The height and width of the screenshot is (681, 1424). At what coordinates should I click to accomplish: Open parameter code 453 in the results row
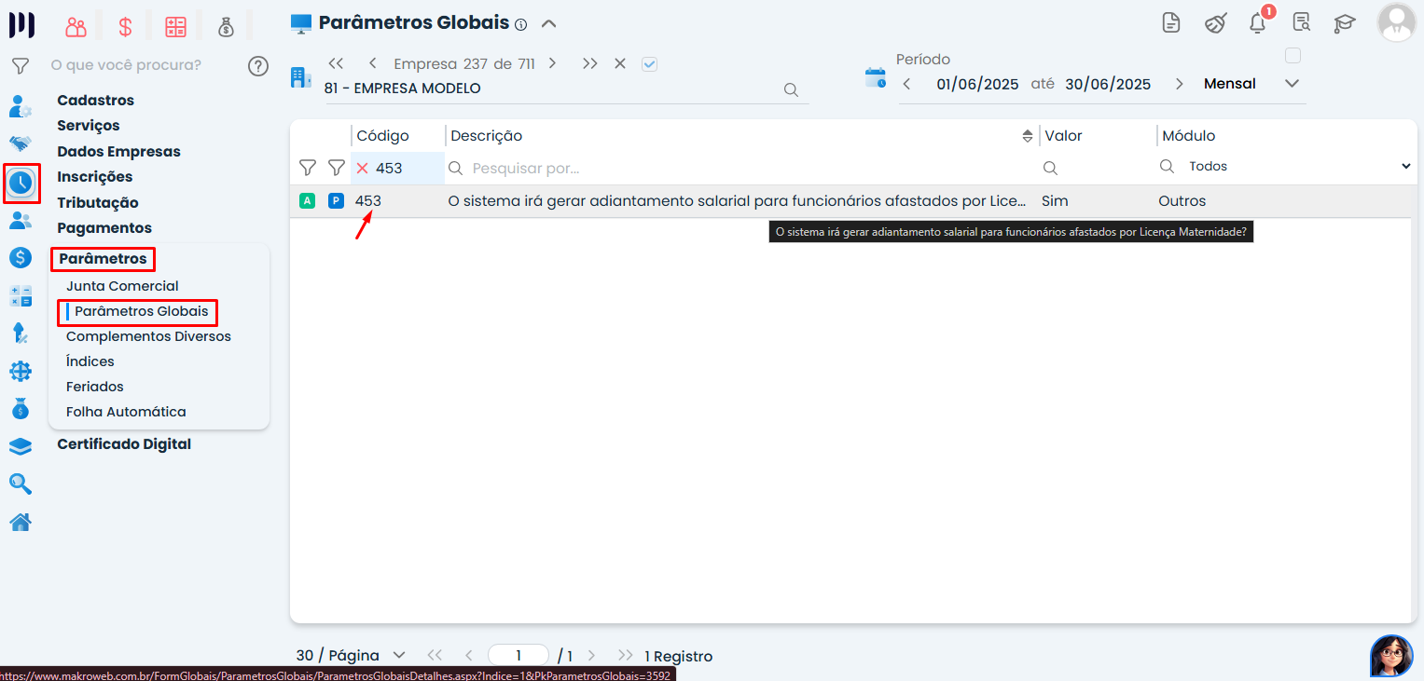tap(368, 201)
